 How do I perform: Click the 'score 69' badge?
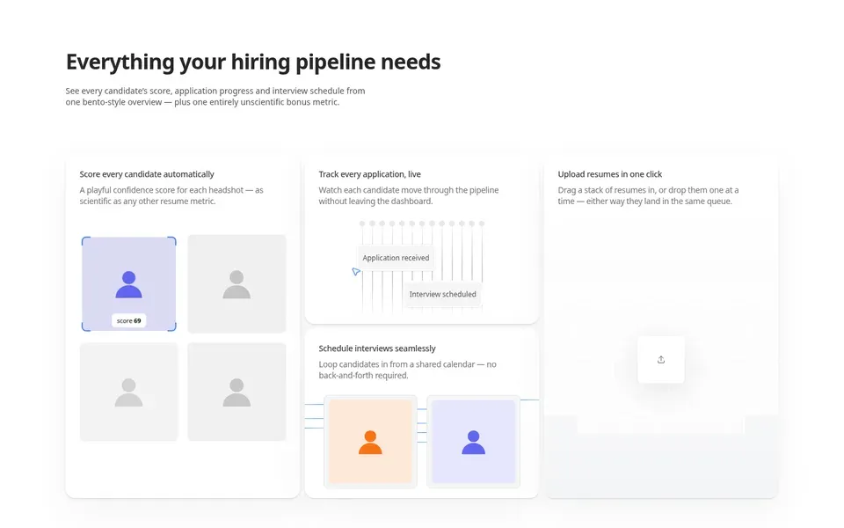128,320
